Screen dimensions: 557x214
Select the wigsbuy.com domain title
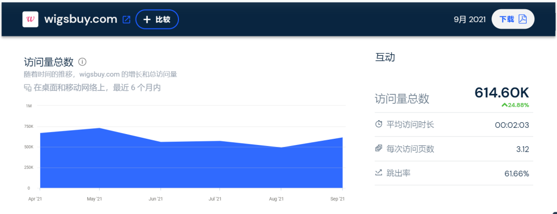pos(80,20)
